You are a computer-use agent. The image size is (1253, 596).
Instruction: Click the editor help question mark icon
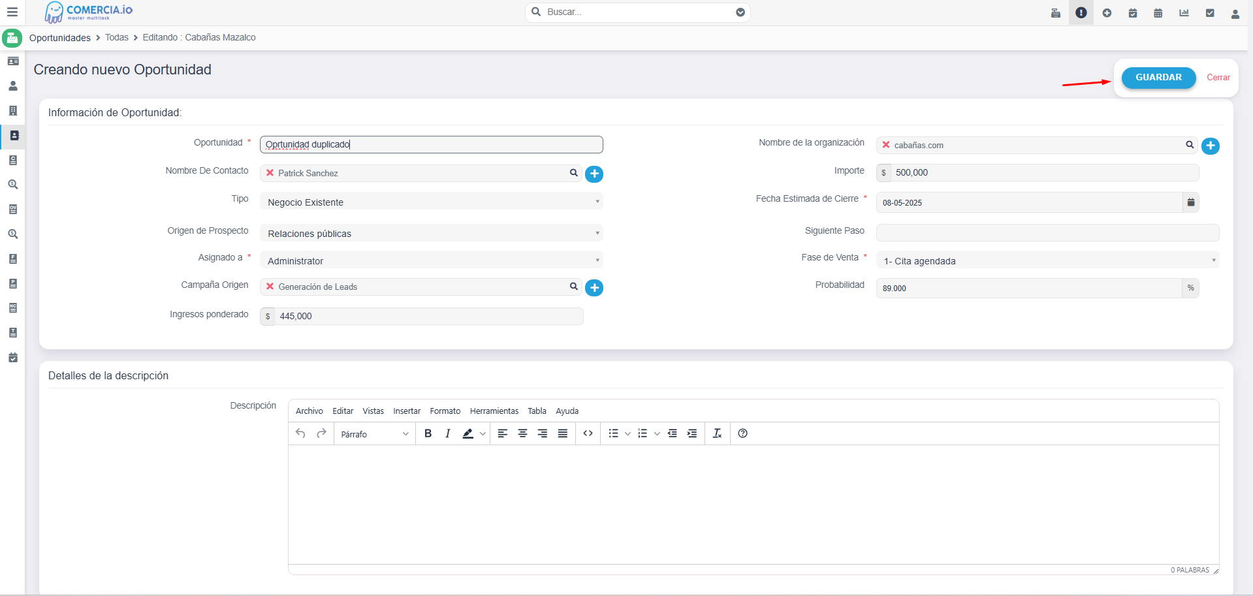click(742, 433)
